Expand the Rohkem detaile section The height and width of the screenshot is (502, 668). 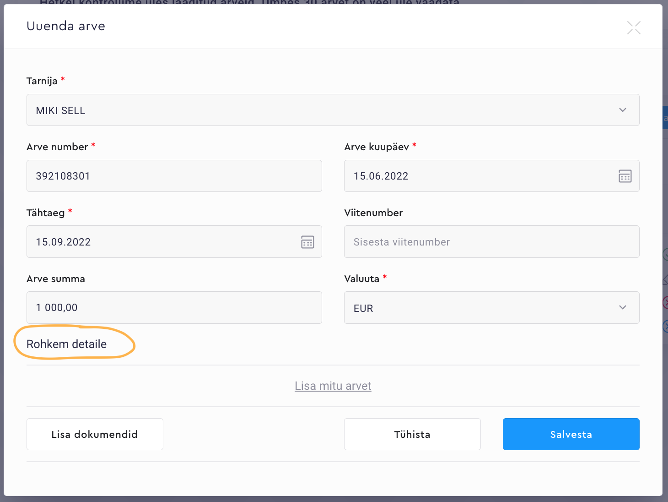[x=67, y=344]
